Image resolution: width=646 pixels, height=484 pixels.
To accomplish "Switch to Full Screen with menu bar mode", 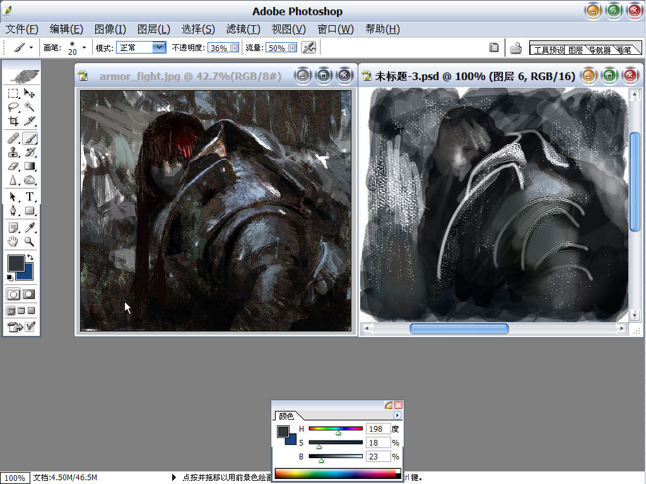I will [x=21, y=310].
